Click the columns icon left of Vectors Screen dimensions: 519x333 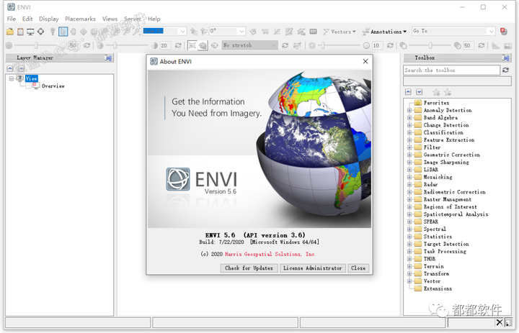[313, 32]
